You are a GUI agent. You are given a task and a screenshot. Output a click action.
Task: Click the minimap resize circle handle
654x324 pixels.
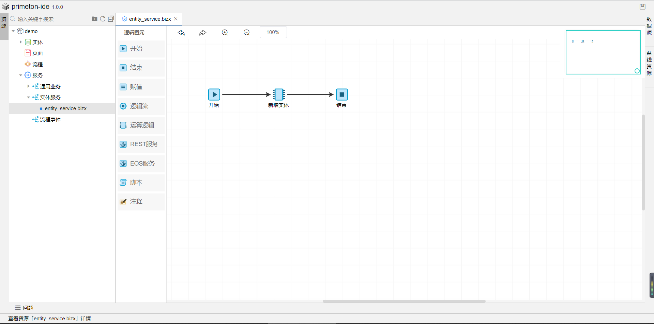[637, 71]
